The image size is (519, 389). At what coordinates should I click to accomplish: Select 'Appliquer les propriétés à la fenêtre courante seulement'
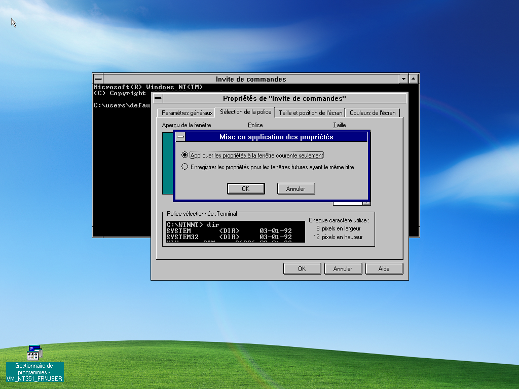tap(185, 155)
